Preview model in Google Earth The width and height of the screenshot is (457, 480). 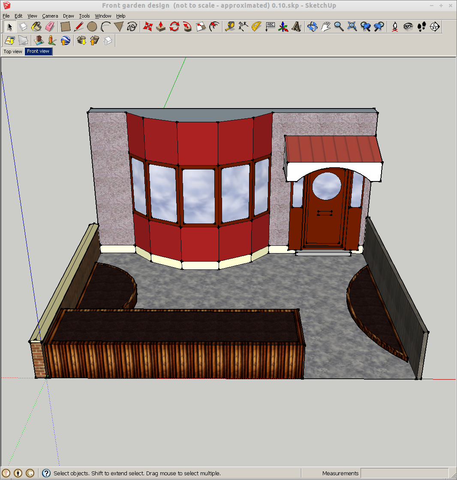[x=65, y=40]
